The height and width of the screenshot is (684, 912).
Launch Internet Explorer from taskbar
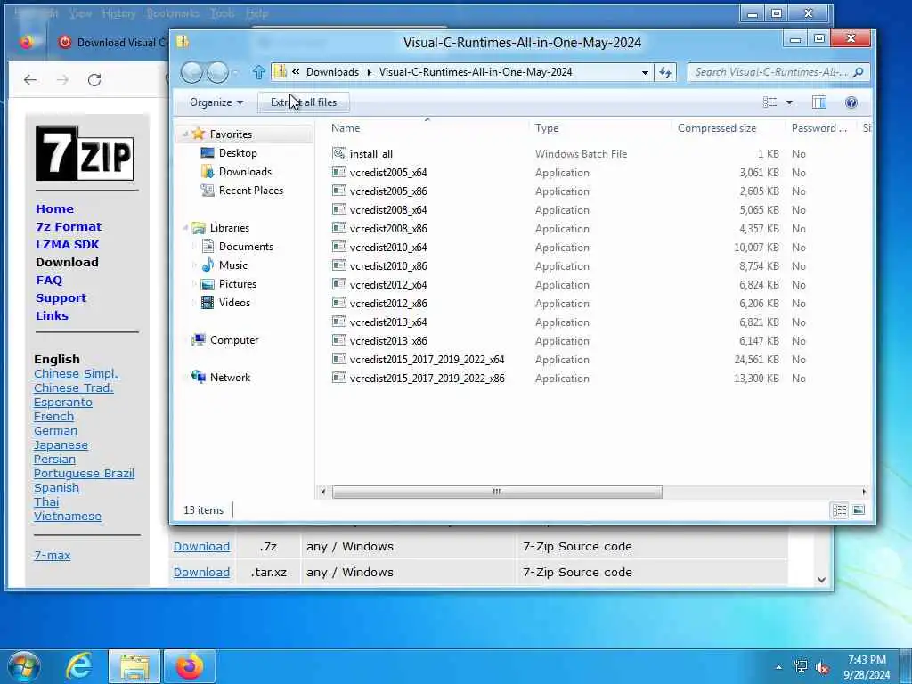point(78,666)
